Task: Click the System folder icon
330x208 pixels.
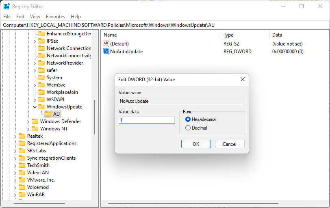Action: point(41,78)
